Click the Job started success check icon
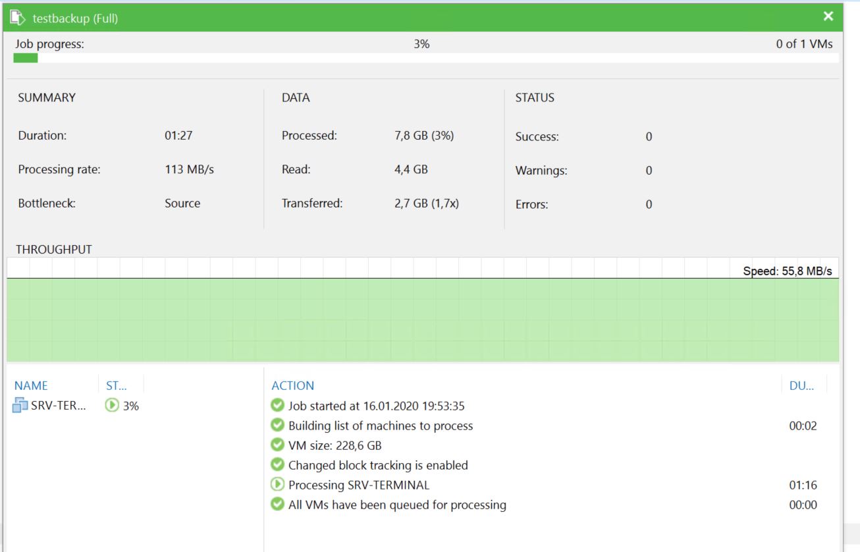Viewport: 860px width, 552px height. click(278, 406)
